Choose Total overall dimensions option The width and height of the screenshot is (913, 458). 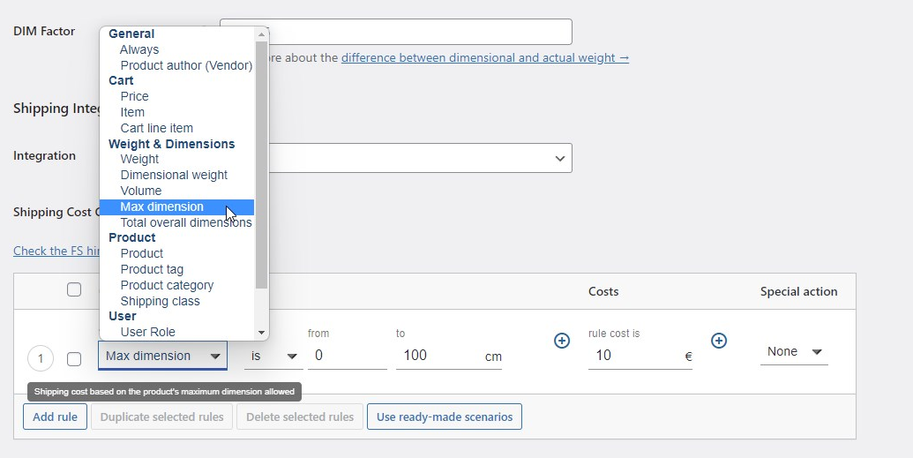(x=177, y=222)
